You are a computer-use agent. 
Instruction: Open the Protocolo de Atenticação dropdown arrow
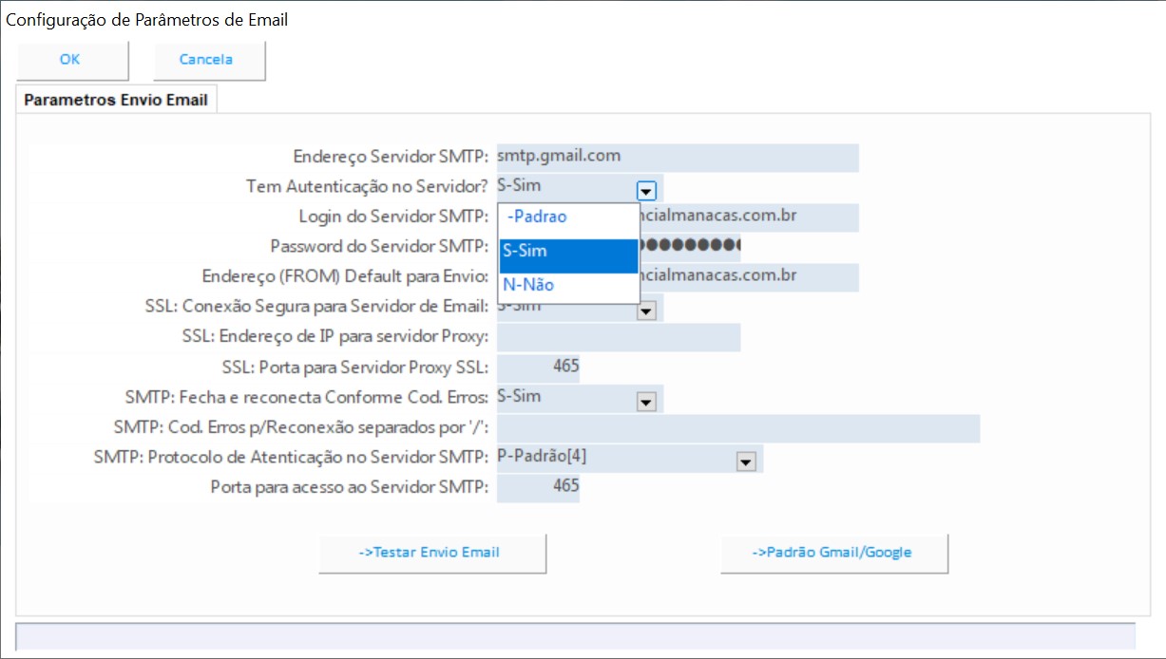(746, 461)
